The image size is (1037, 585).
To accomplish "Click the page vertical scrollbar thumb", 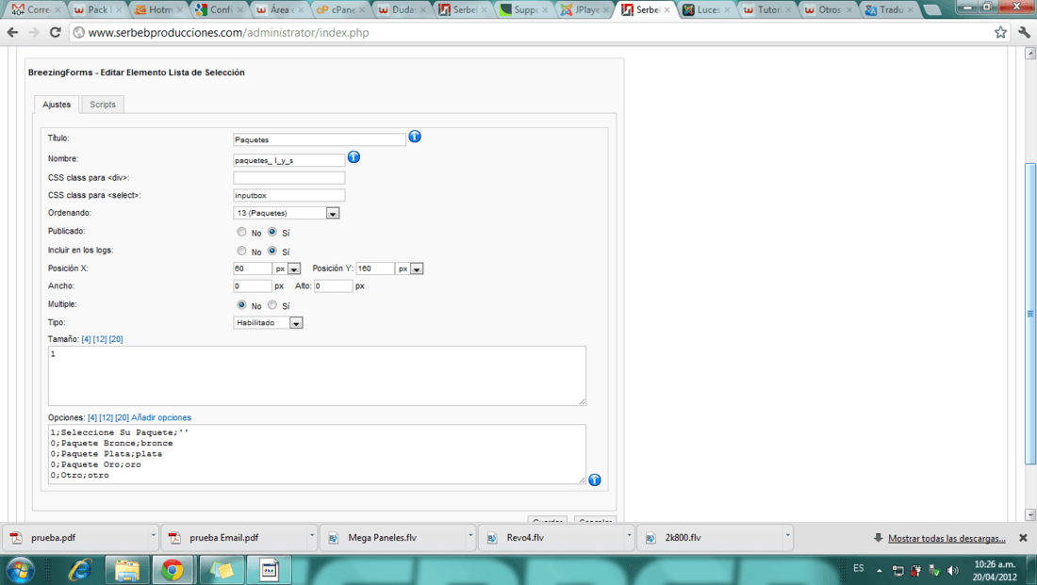I will pos(1029,314).
